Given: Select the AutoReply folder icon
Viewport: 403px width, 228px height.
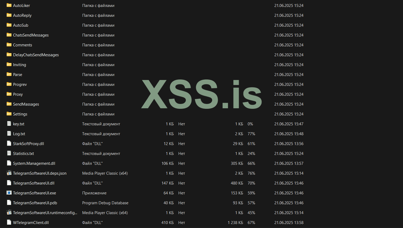Looking at the screenshot, I should pyautogui.click(x=9, y=15).
